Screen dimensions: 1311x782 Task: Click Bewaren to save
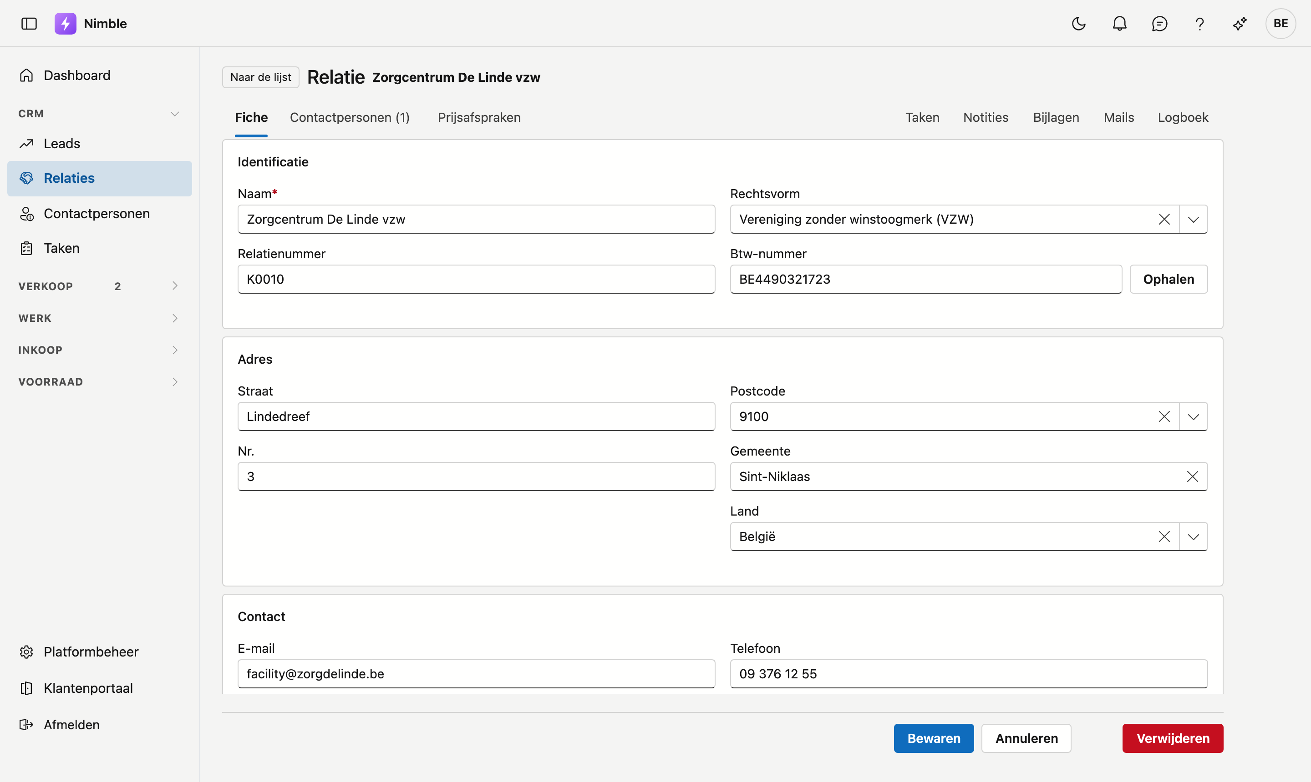pos(933,738)
